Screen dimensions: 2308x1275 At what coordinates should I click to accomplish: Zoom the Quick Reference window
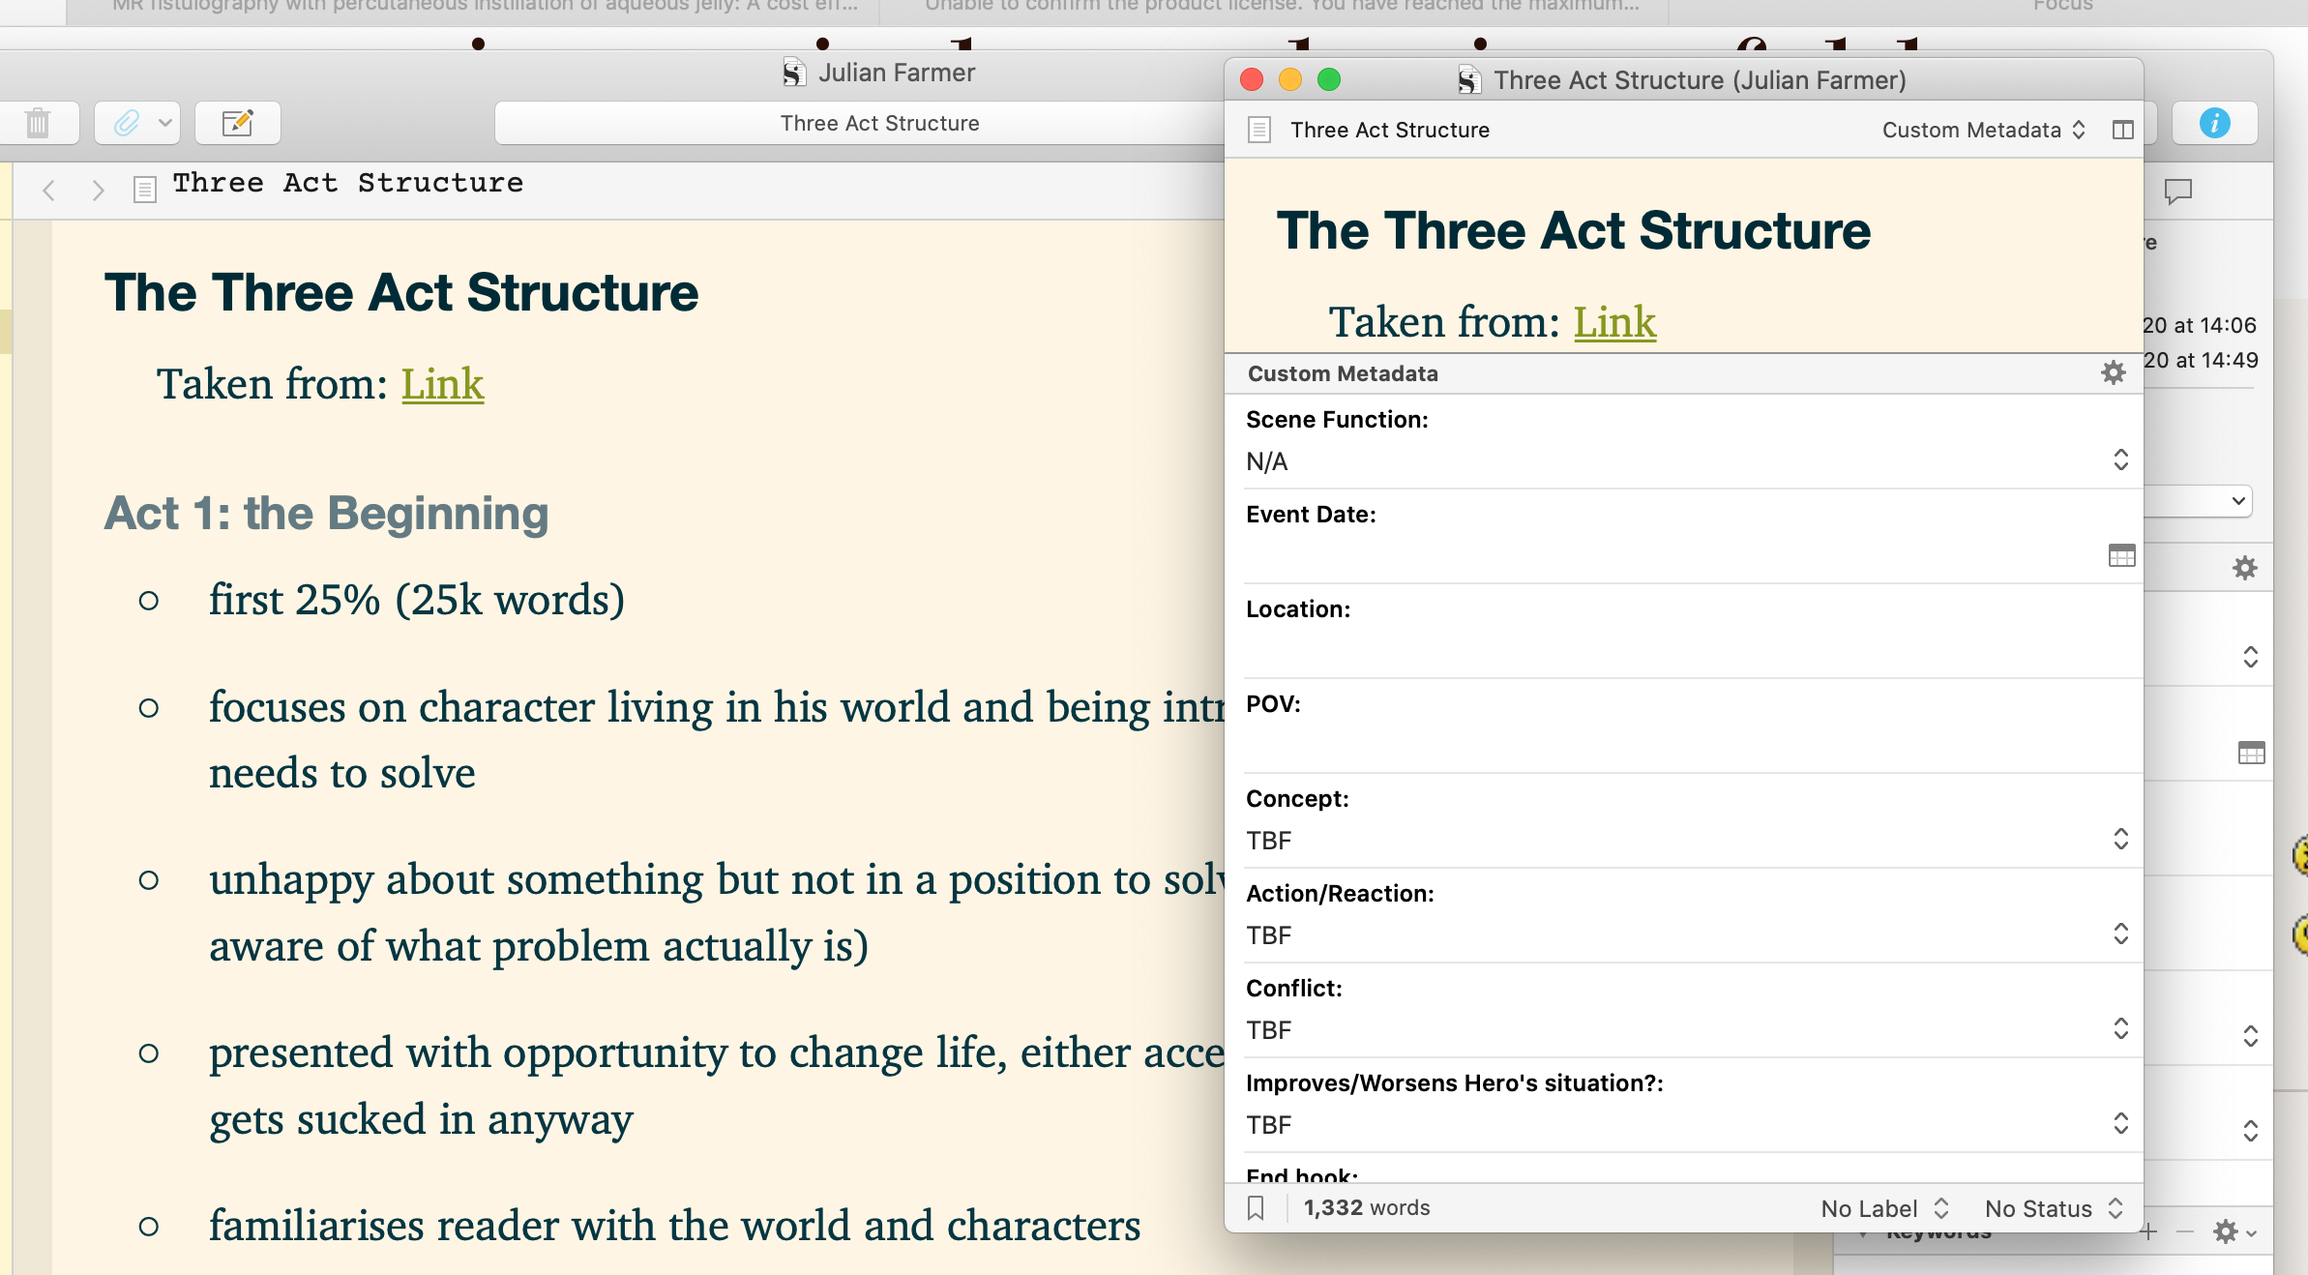coord(1329,79)
